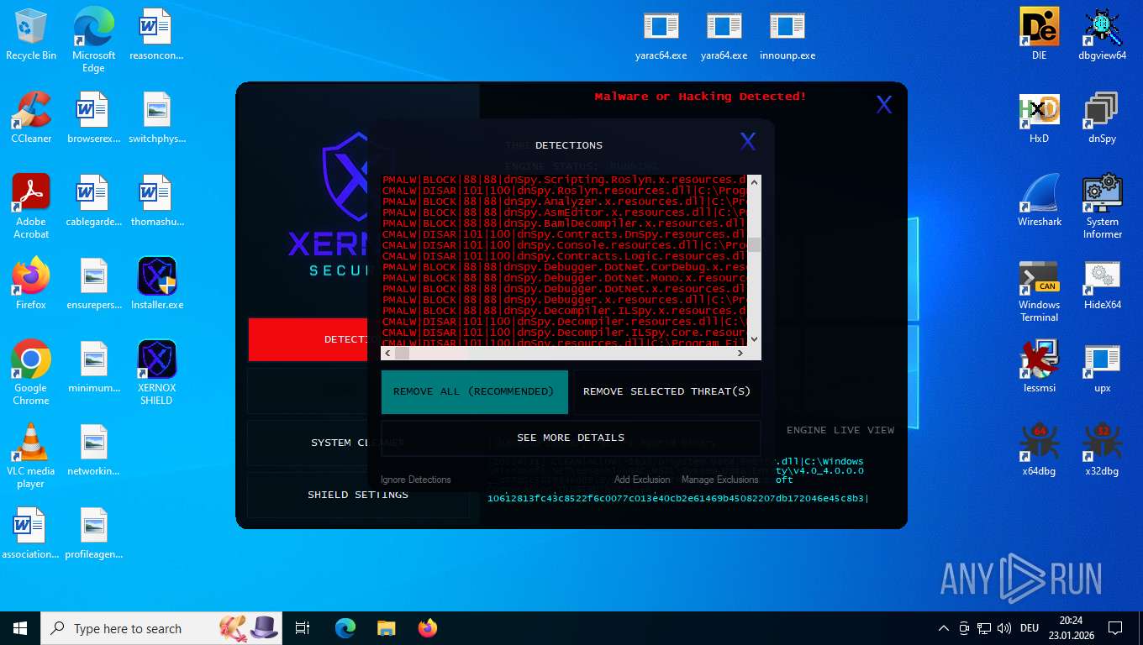The height and width of the screenshot is (645, 1143).
Task: Open the XERNOX SHIELD desktop shortcut
Action: [x=156, y=372]
